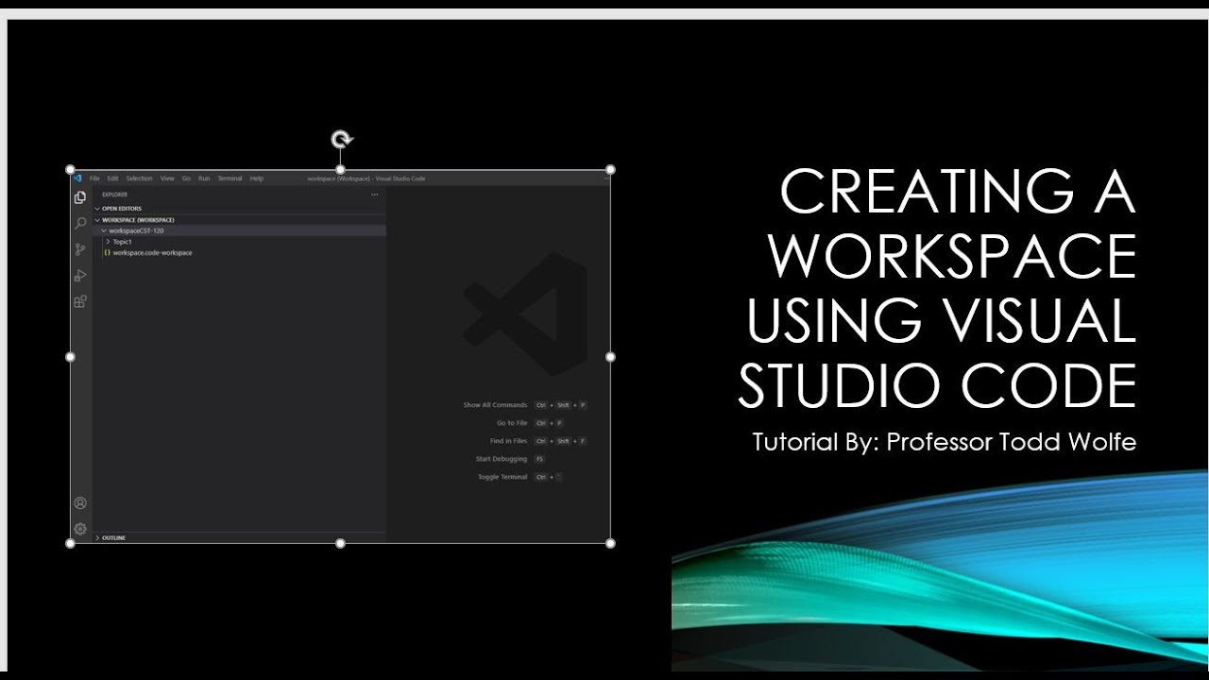
Task: Click the top-middle resize handle of the picture
Action: pos(340,170)
